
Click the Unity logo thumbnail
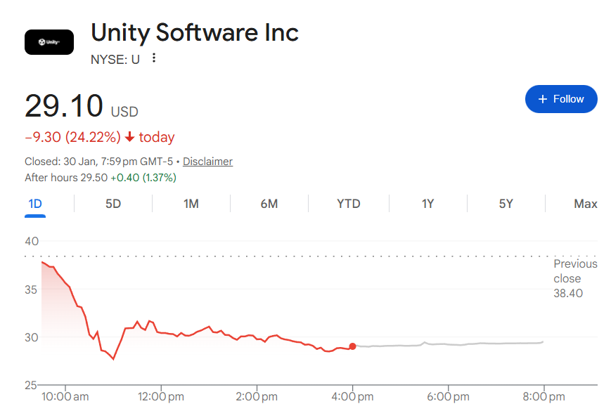(49, 42)
